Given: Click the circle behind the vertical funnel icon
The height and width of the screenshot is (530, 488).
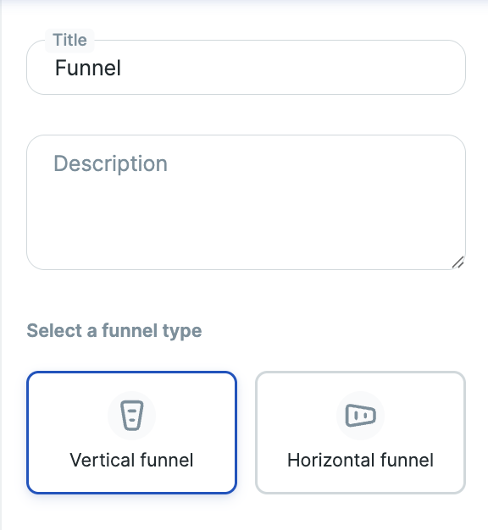Looking at the screenshot, I should coord(131,416).
